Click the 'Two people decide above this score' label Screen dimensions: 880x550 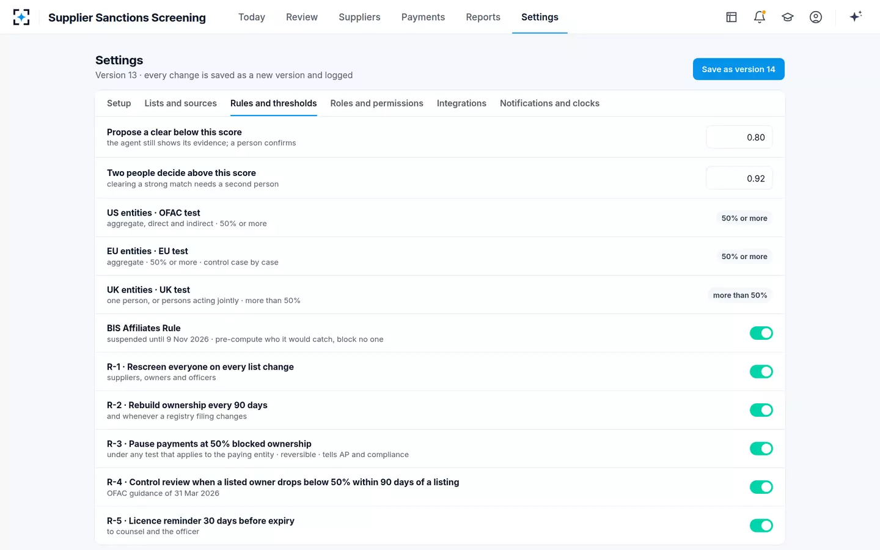[182, 173]
